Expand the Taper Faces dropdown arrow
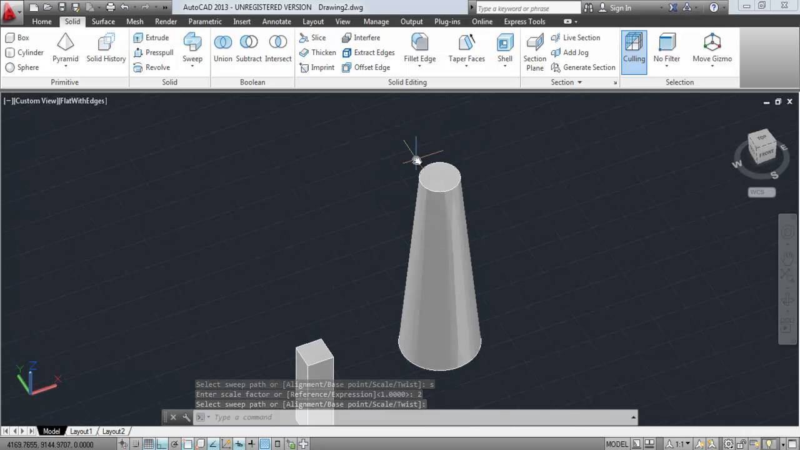Image resolution: width=800 pixels, height=450 pixels. click(467, 66)
